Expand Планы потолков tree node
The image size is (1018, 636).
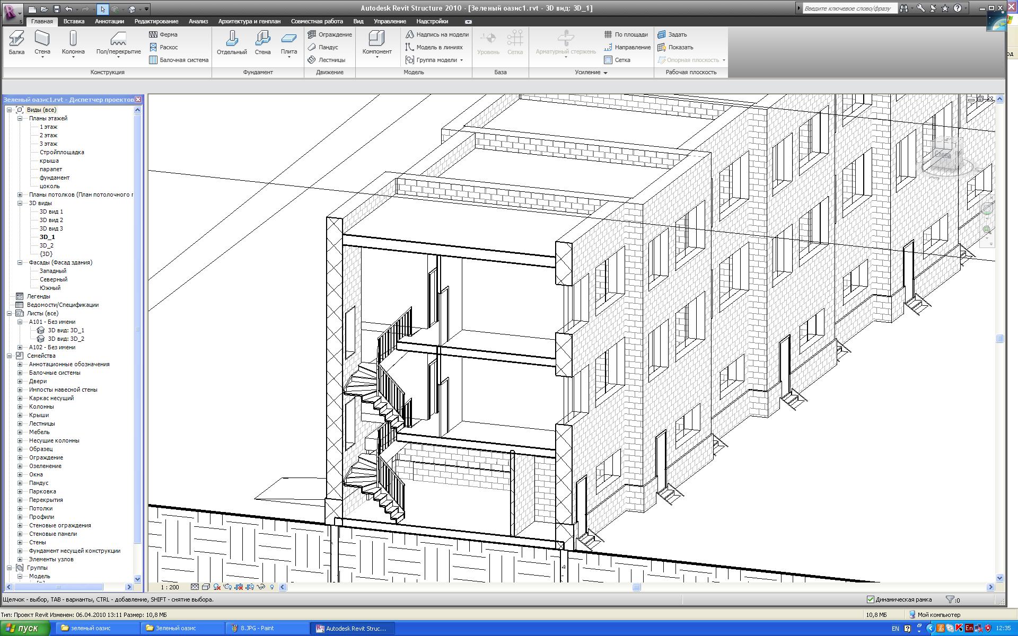point(20,195)
